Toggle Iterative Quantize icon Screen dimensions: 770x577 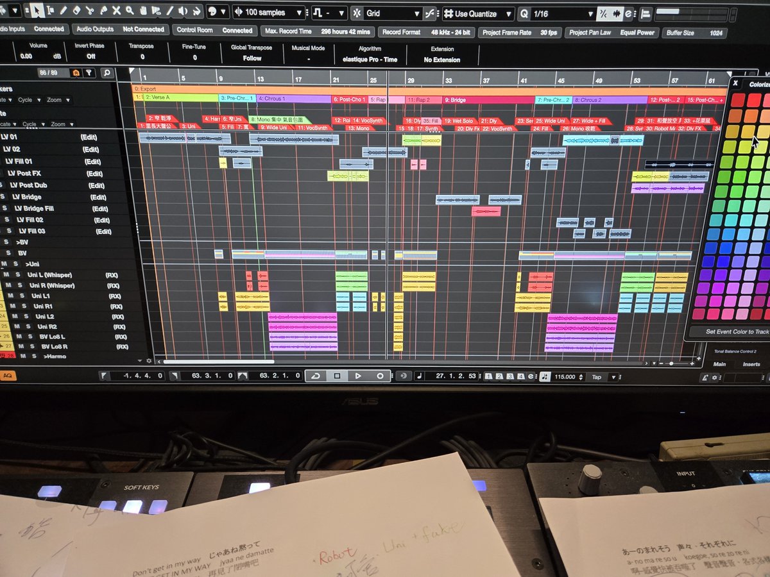[x=603, y=13]
